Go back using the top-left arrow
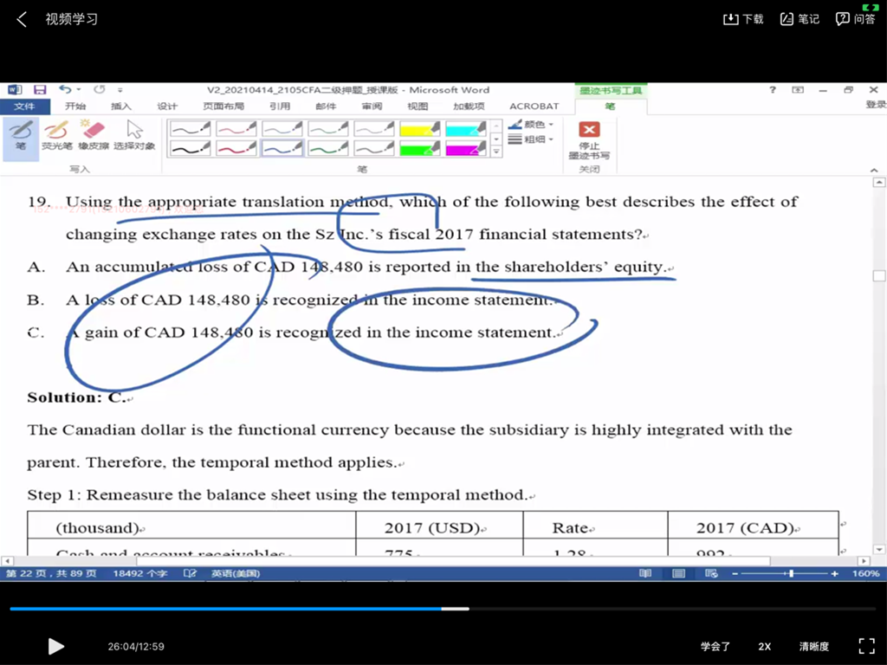This screenshot has width=887, height=665. coord(22,19)
